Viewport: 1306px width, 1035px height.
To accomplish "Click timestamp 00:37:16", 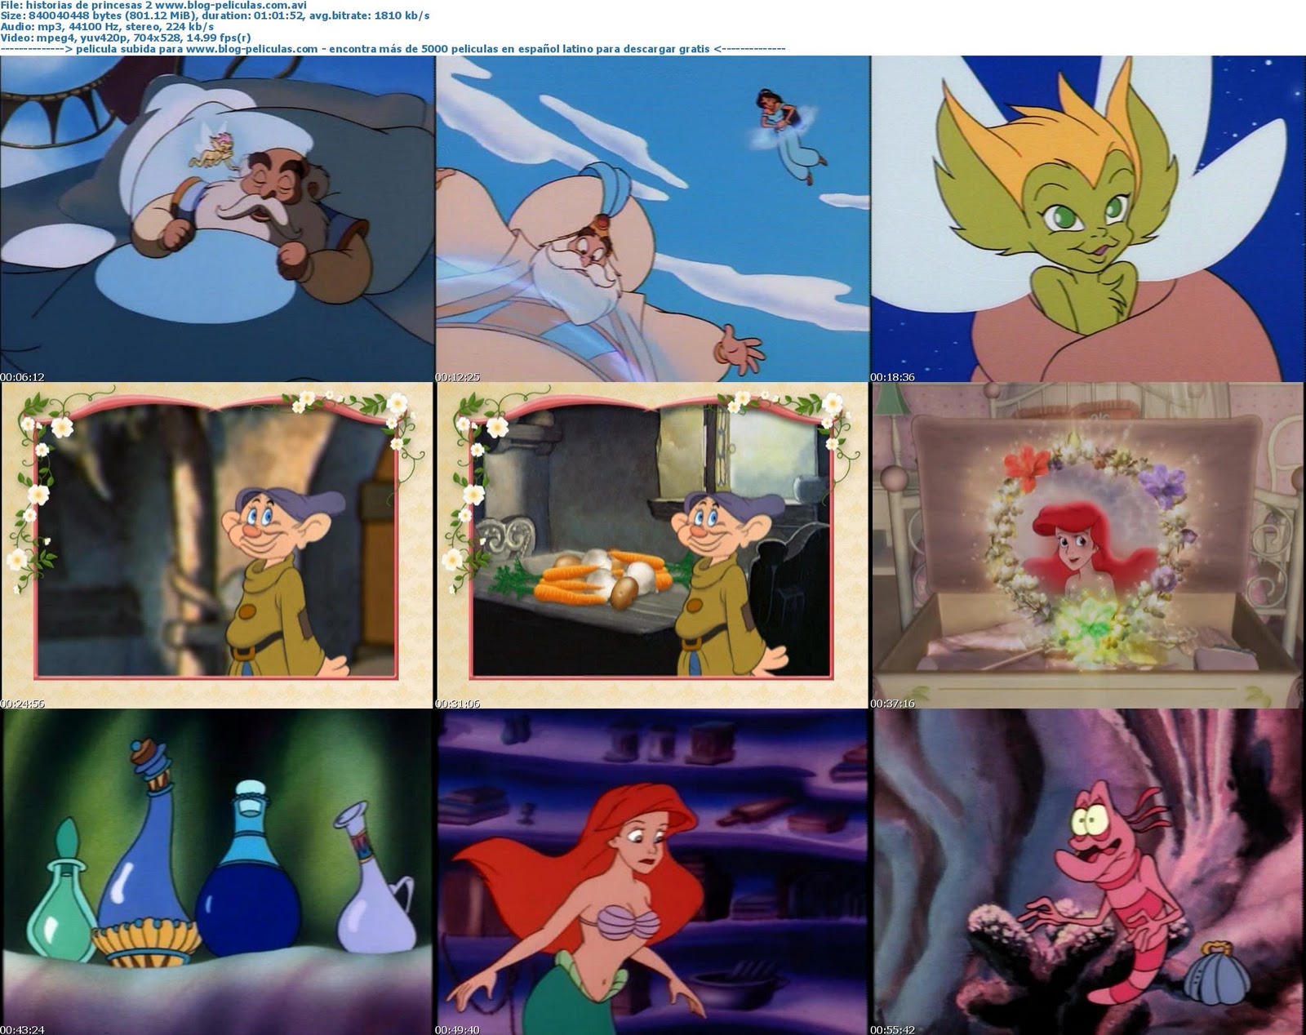I will point(894,704).
